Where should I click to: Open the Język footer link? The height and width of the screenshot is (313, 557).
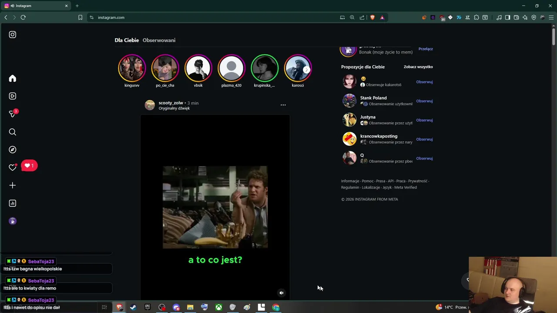(387, 187)
